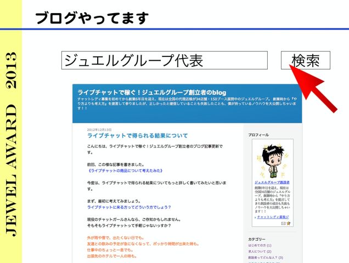
Task: Click the blue text ライブチャットに来る方ってどういう方でしょう？
Action: [129, 207]
